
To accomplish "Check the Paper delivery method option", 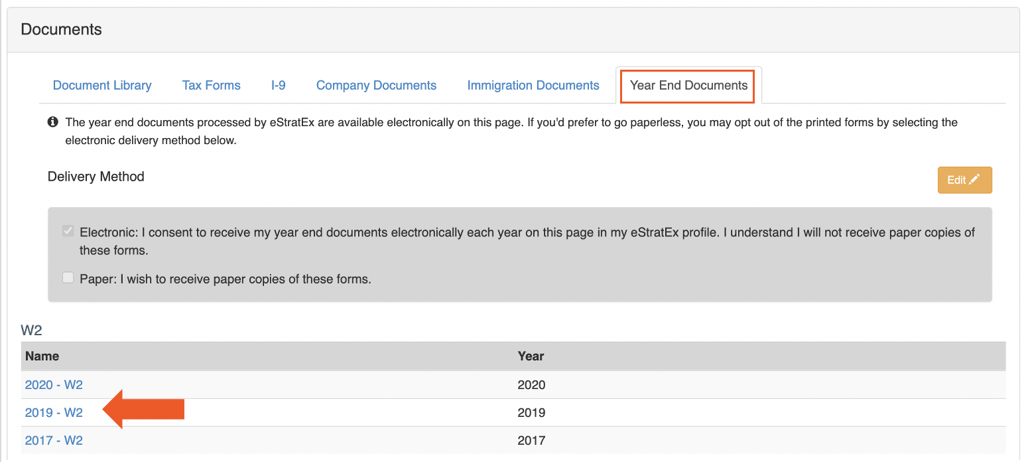I will [x=67, y=277].
